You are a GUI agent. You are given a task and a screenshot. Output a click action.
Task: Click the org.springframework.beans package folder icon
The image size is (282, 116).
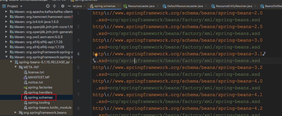point(21,113)
